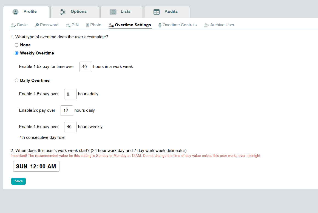Viewport: 318px width, 213px height.
Task: Click the "hours weekly" label
Action: pyautogui.click(x=90, y=127)
